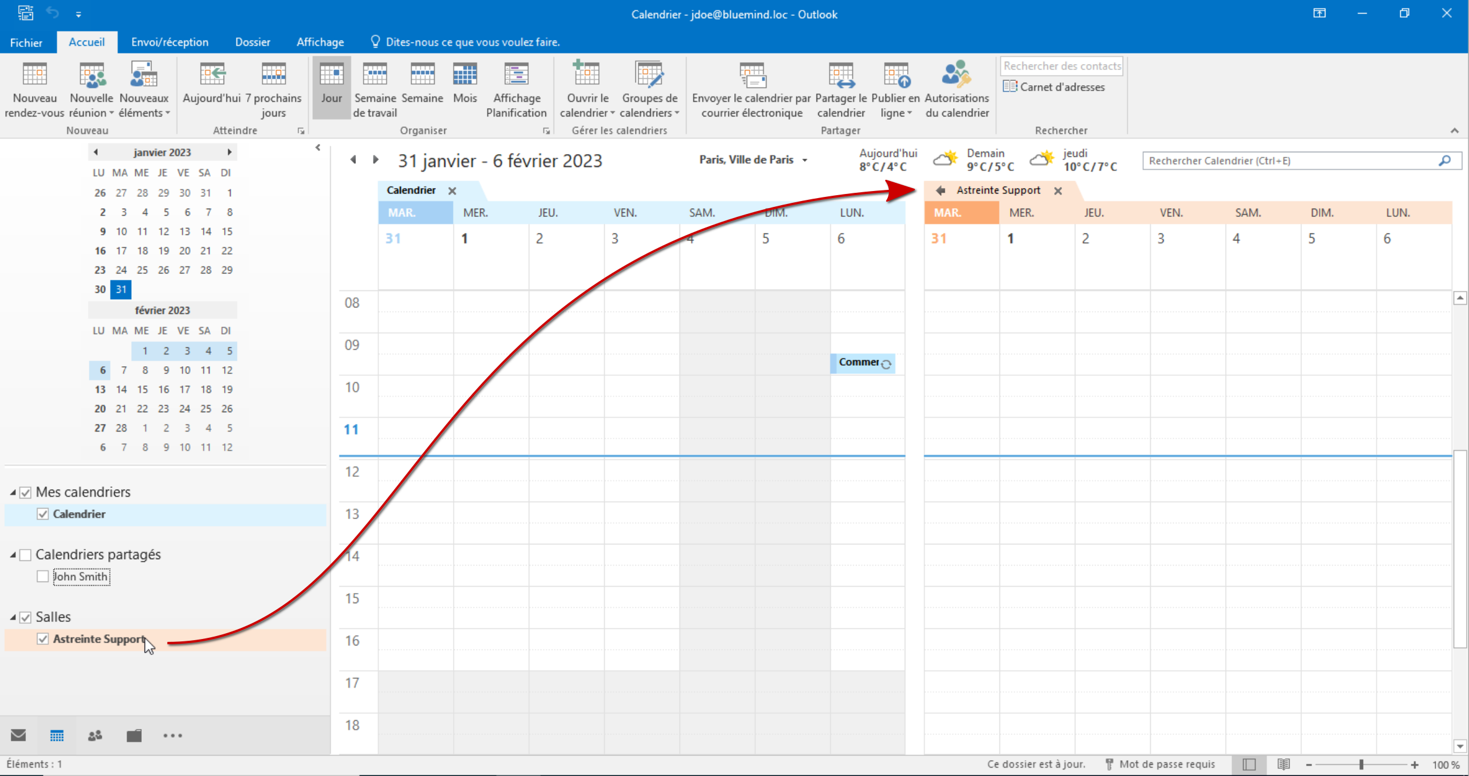Open People contacts icon in navigation bar
The height and width of the screenshot is (776, 1469).
95,735
